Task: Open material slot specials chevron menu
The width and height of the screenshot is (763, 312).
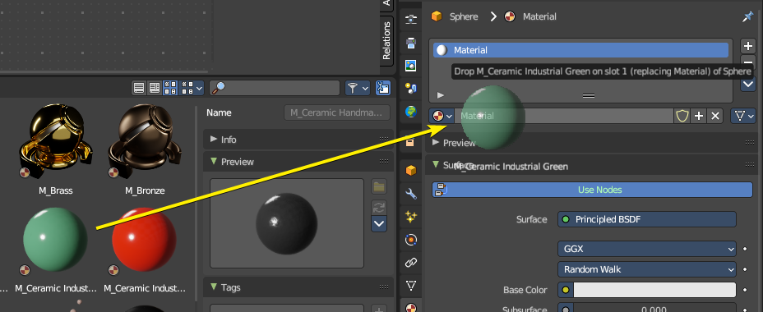Action: click(x=747, y=84)
